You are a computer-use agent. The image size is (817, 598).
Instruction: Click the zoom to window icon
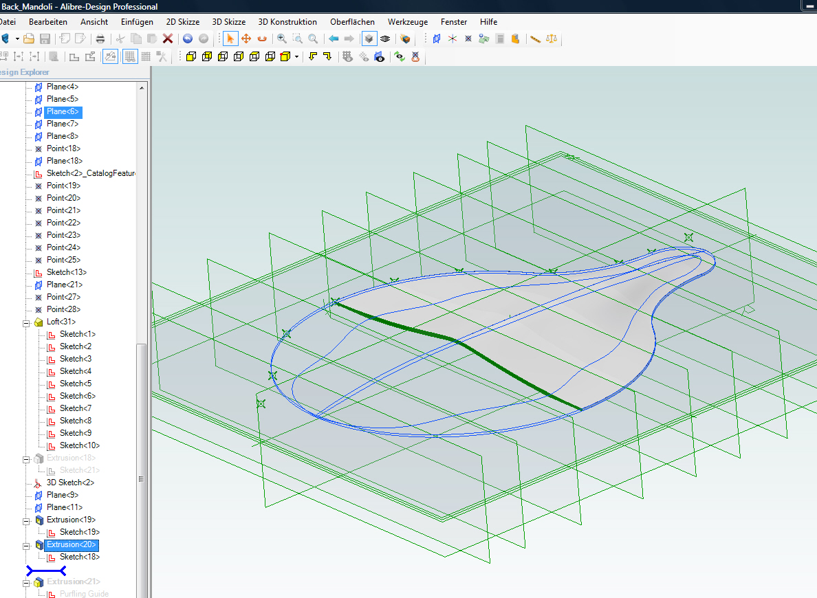297,38
